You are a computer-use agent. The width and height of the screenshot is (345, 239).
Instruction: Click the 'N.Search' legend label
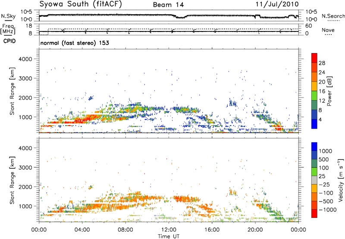333,16
